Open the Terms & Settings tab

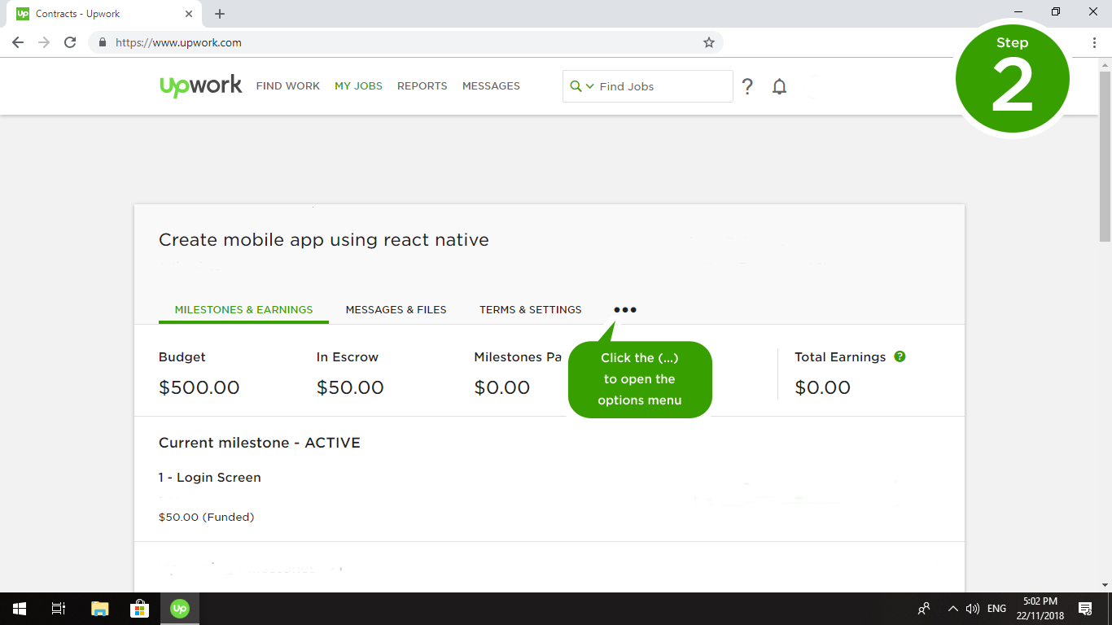(x=530, y=310)
